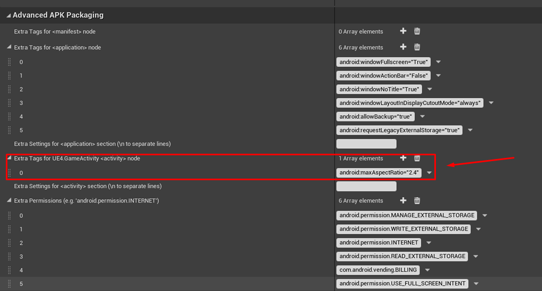Select the Extra Tags for manifest node label

[55, 31]
